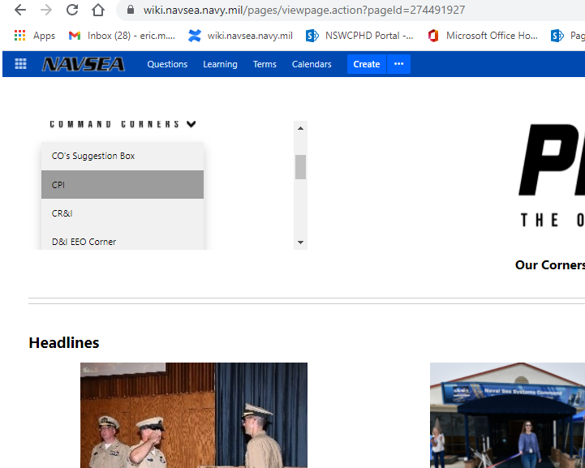Go back with the browser back arrow
The image size is (585, 468).
coord(20,10)
